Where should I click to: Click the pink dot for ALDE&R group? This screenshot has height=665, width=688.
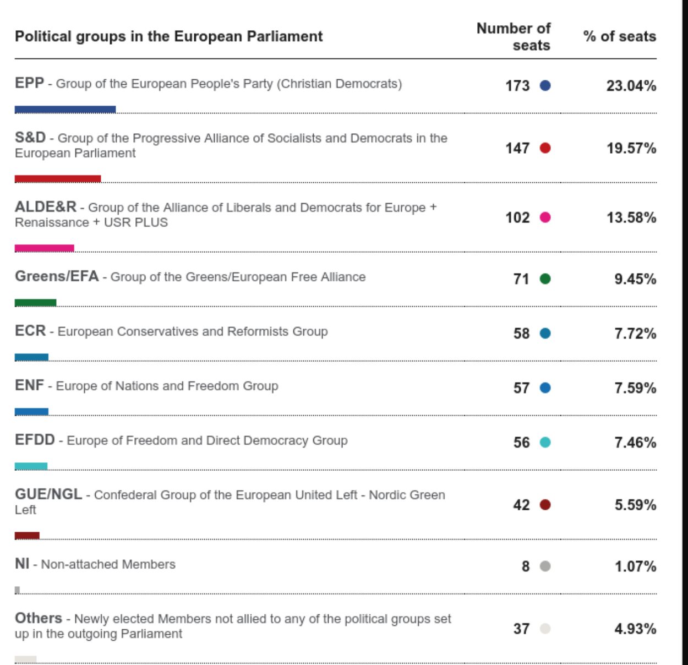coord(545,217)
